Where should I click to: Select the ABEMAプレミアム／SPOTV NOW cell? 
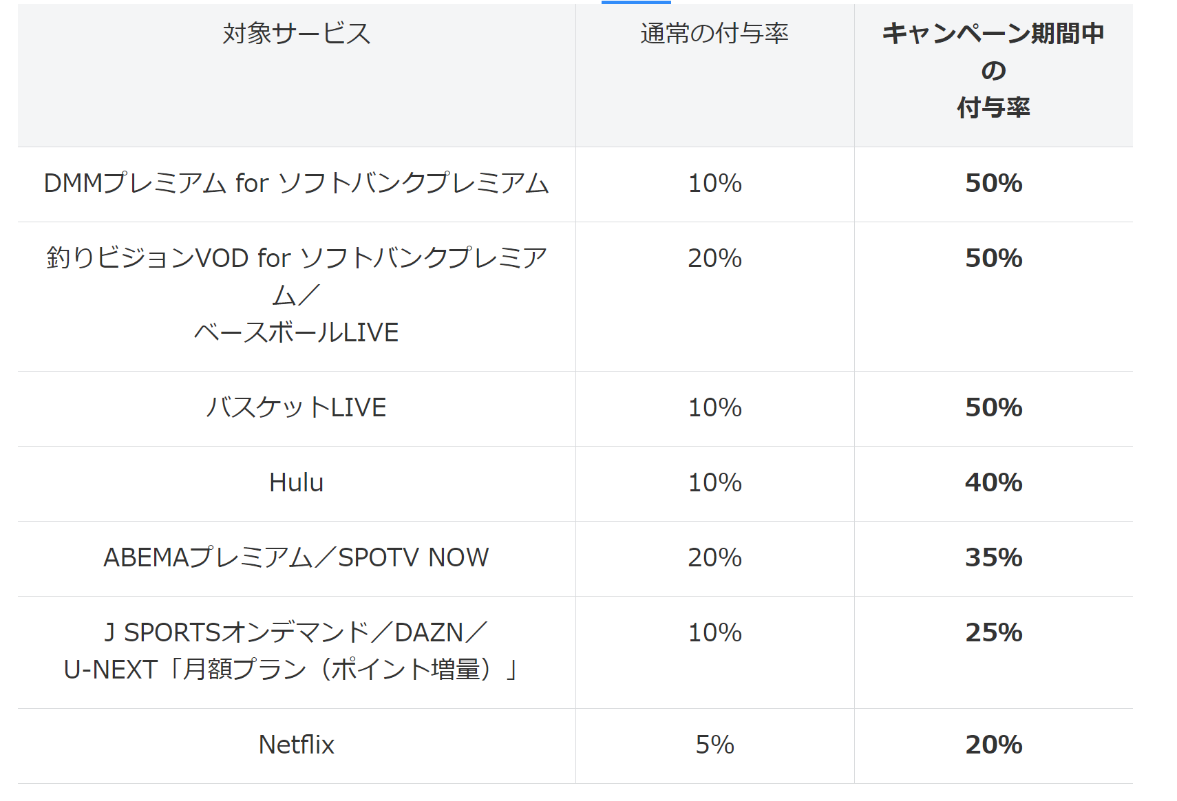(296, 558)
